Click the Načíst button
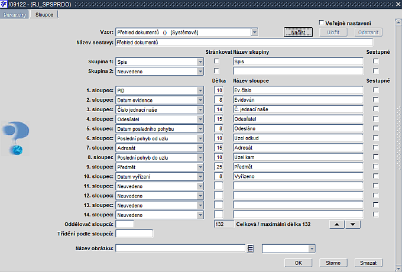The height and width of the screenshot is (272, 402). [x=298, y=33]
